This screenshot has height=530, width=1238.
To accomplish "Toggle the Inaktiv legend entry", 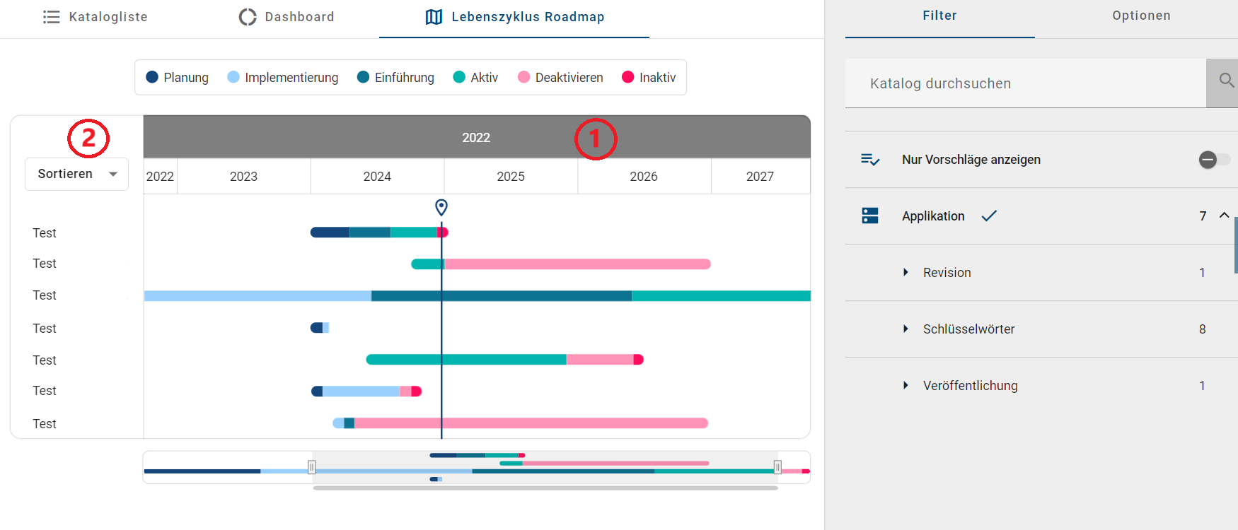I will click(x=649, y=77).
